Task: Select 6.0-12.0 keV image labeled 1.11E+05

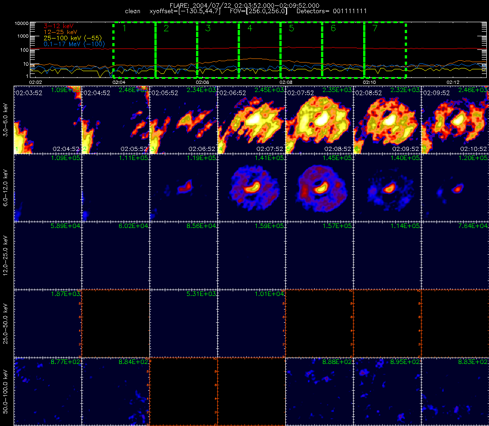Action: [x=115, y=188]
